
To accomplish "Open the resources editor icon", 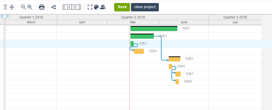I will 103,7.
